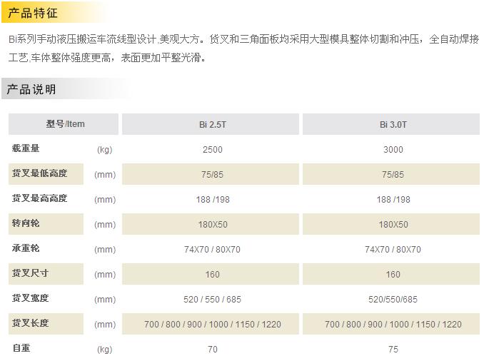Click the 2500 load capacity value
The height and width of the screenshot is (361, 484).
click(x=212, y=150)
